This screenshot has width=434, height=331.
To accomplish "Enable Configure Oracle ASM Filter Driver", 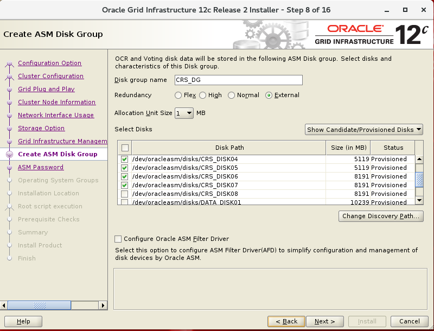I will 118,239.
